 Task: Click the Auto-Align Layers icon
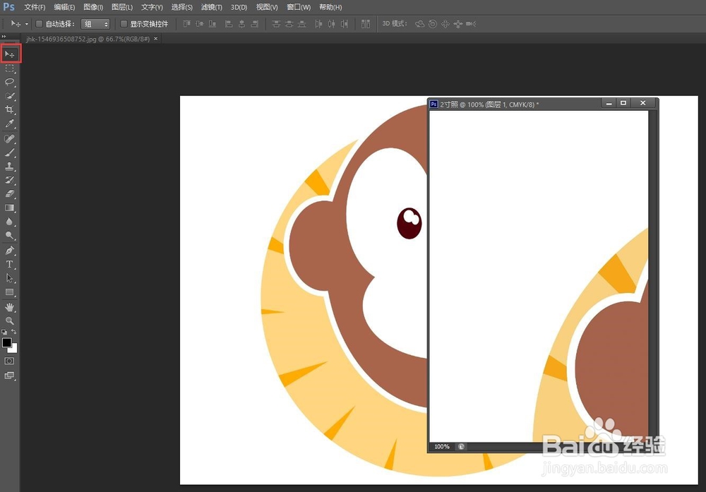[x=366, y=24]
